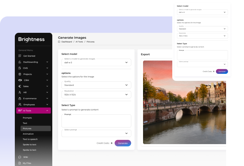Viewport: 244px width, 166px height.
Task: Collapse the AI Tools menu chevron
Action: point(47,111)
